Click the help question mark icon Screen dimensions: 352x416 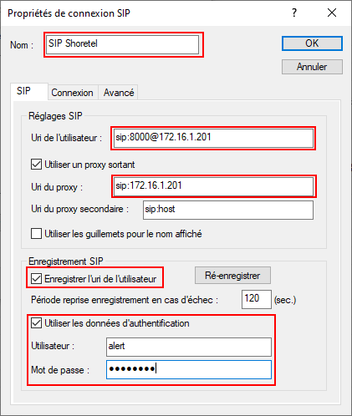pyautogui.click(x=294, y=13)
